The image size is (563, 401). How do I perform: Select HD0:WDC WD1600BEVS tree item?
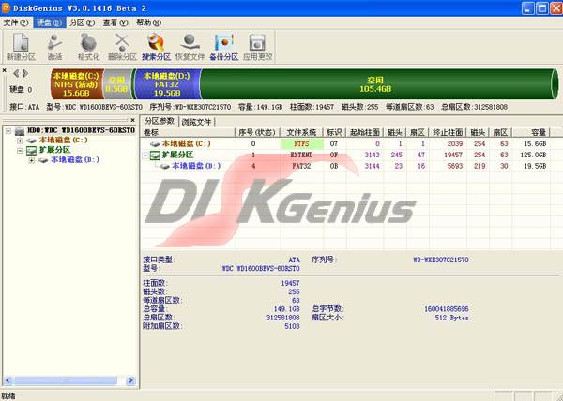pyautogui.click(x=81, y=130)
